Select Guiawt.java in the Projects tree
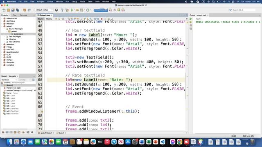The width and height of the screenshot is (262, 147). [x=18, y=34]
